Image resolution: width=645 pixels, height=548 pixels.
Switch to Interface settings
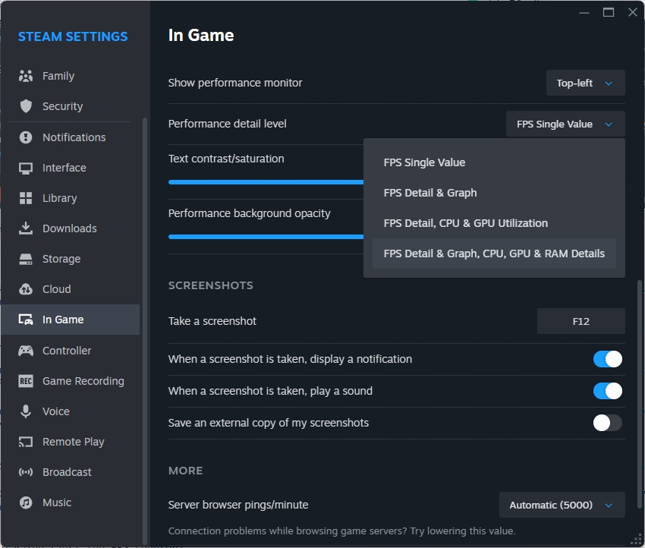click(70, 168)
